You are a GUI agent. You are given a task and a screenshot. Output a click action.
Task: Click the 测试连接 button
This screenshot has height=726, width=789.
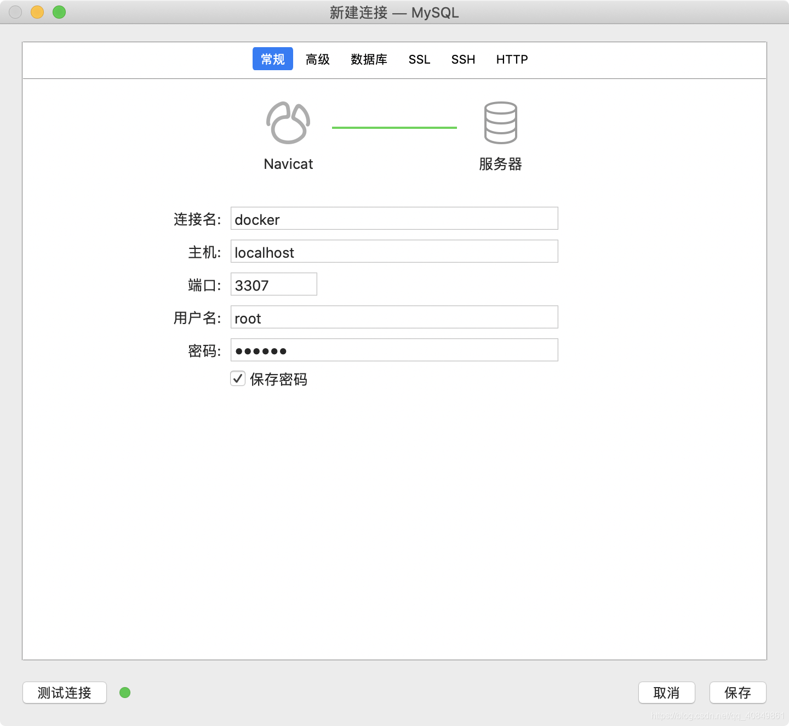pos(65,693)
